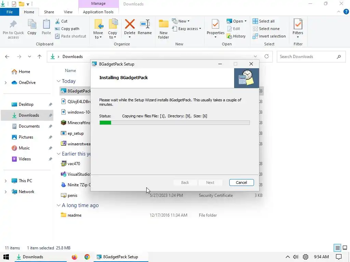This screenshot has width=350, height=262.
Task: Click the Manage contextual tab
Action: click(x=98, y=3)
